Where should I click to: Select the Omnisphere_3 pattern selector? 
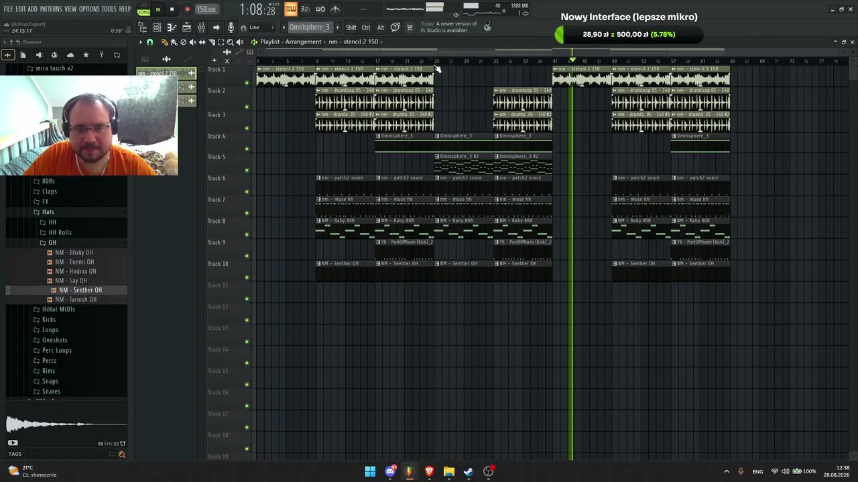(310, 27)
